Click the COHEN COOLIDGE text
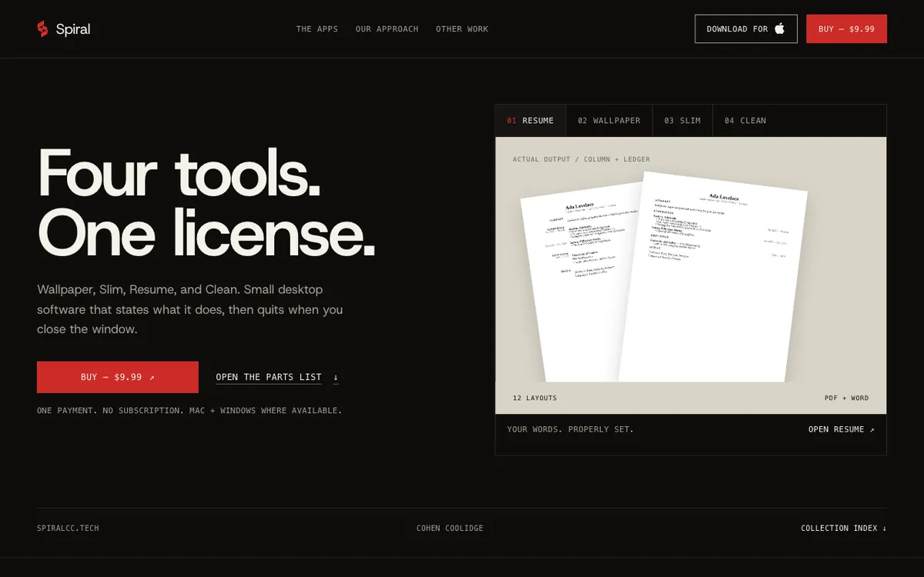924x577 pixels. pyautogui.click(x=450, y=529)
